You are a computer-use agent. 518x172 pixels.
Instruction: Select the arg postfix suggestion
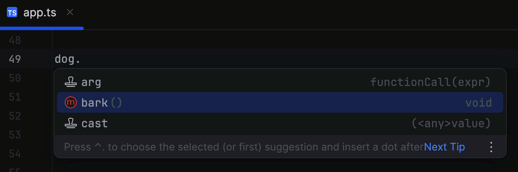(x=91, y=82)
